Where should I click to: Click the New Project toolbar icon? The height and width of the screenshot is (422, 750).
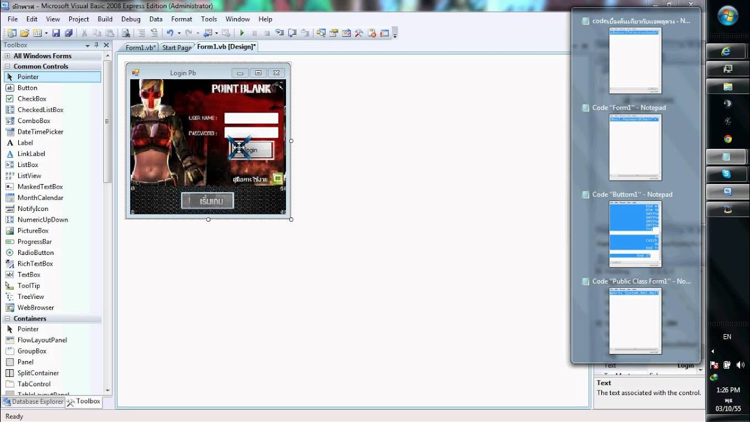11,33
